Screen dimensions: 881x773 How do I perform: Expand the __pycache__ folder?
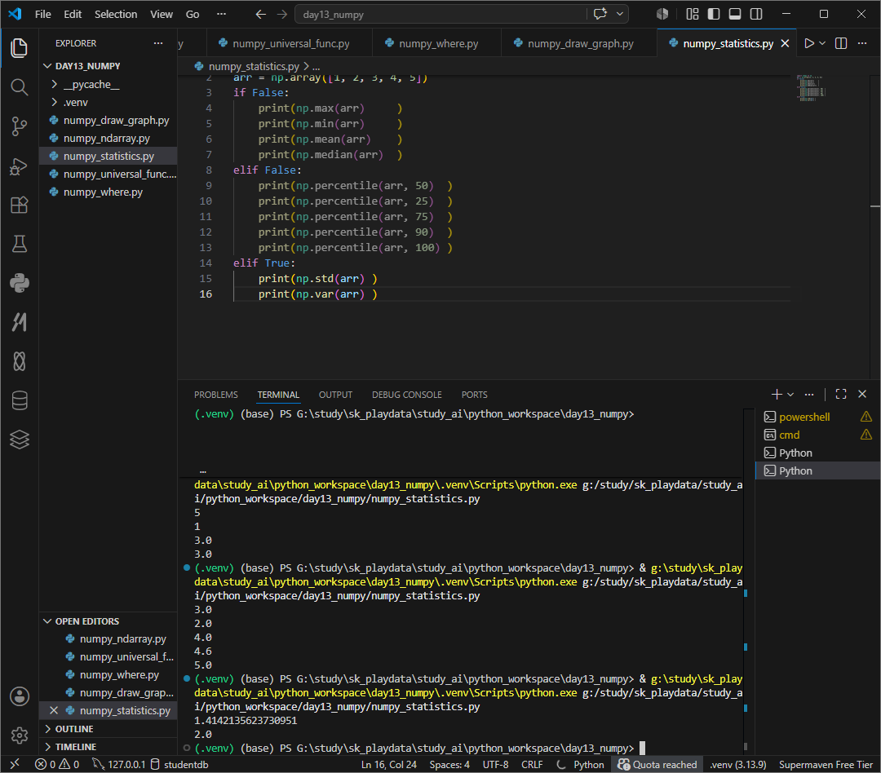point(108,84)
